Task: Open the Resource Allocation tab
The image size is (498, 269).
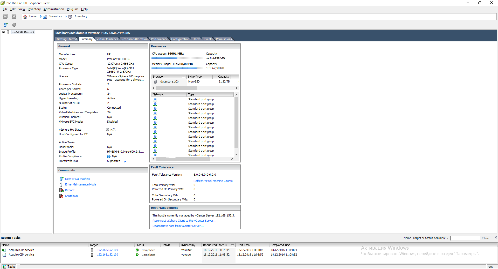Action: tap(134, 39)
